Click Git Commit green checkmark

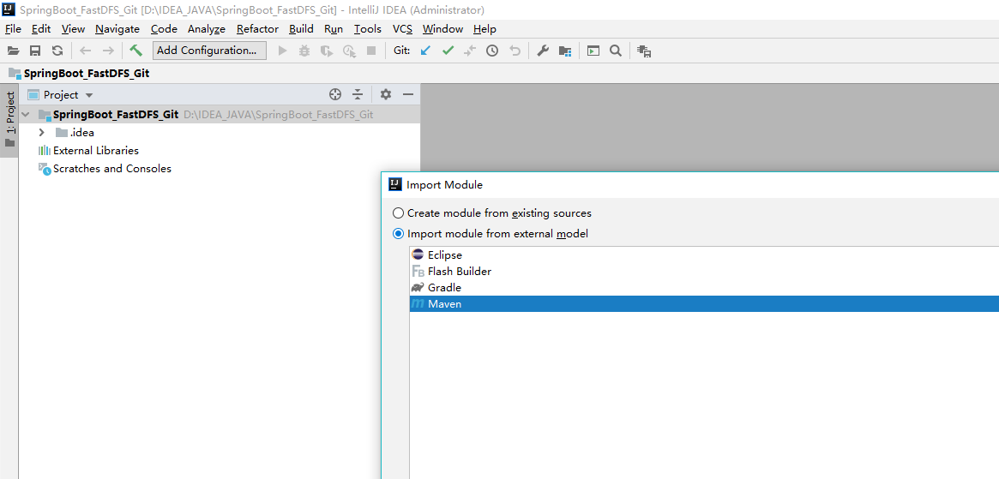(x=448, y=51)
